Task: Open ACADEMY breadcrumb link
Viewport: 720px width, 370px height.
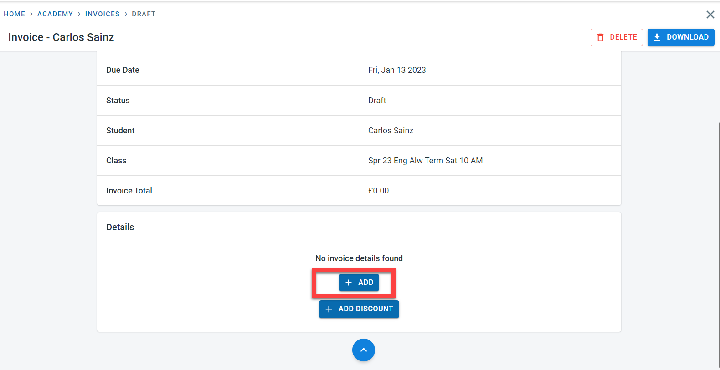Action: coord(55,14)
